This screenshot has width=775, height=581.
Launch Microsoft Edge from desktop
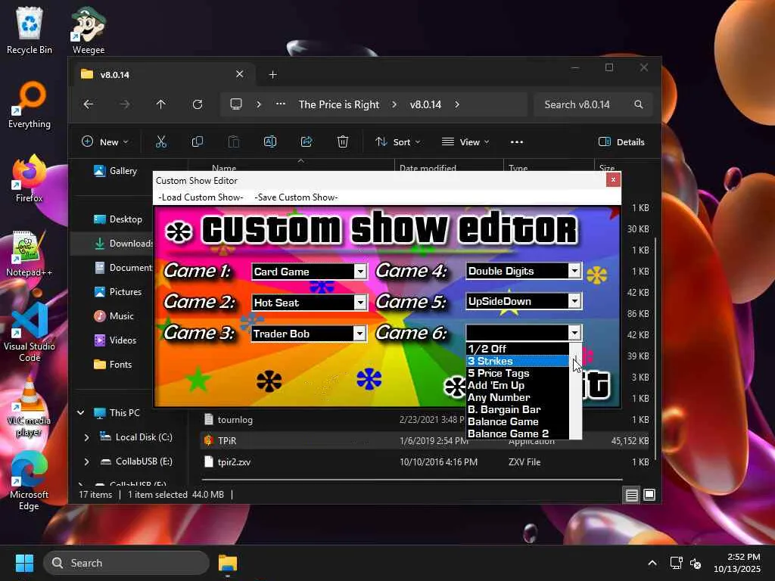pos(30,480)
